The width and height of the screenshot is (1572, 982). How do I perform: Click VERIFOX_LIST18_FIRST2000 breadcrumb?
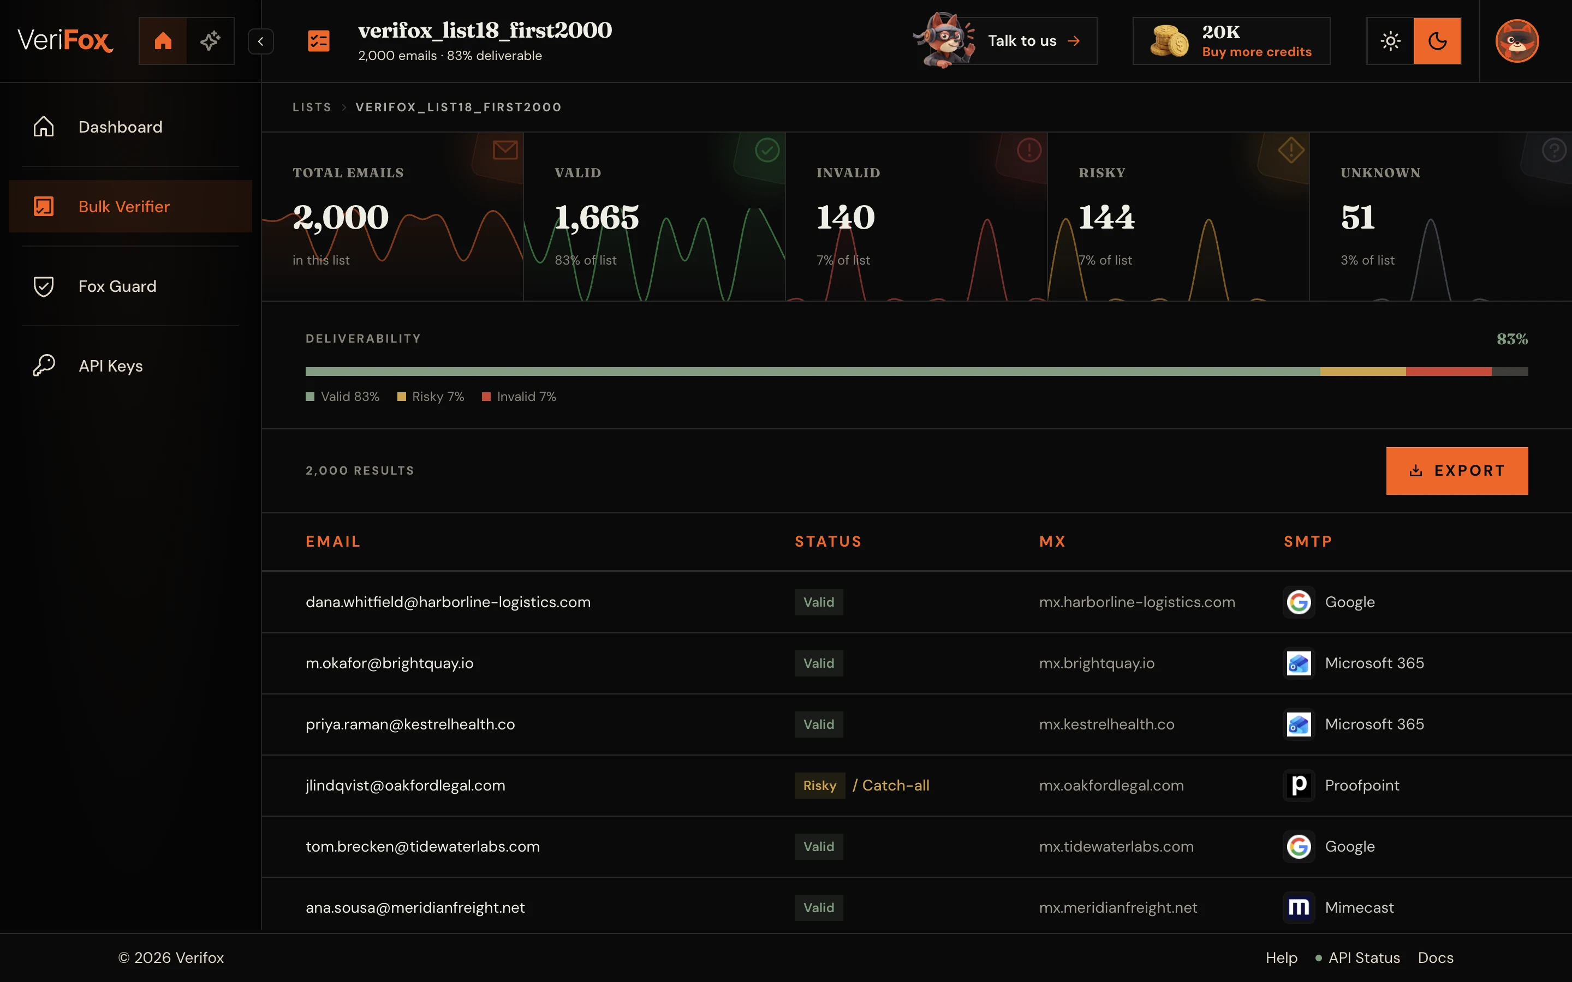[458, 107]
